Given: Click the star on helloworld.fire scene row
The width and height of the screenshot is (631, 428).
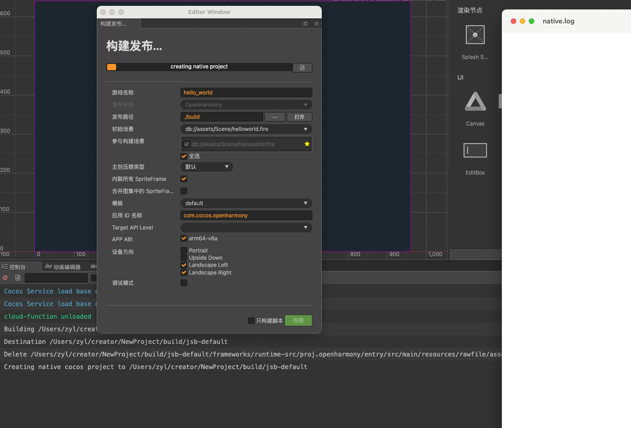Looking at the screenshot, I should (307, 144).
